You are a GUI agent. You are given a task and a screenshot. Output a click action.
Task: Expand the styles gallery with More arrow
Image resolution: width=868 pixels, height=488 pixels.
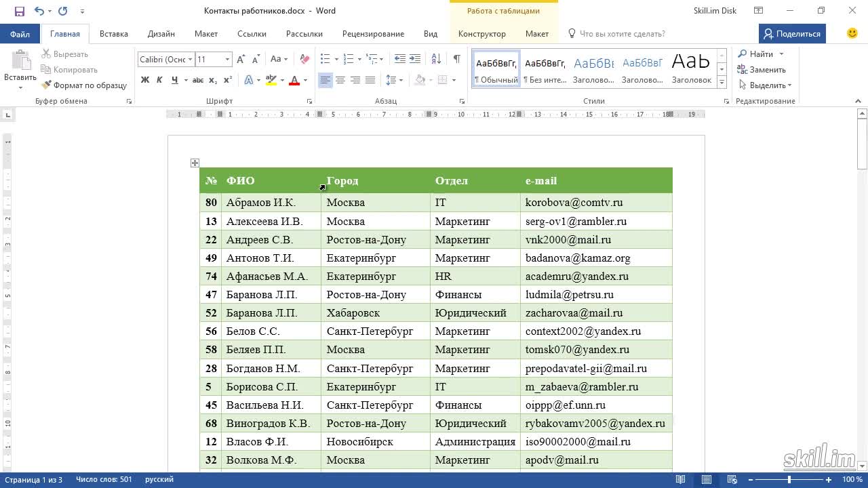pyautogui.click(x=722, y=83)
